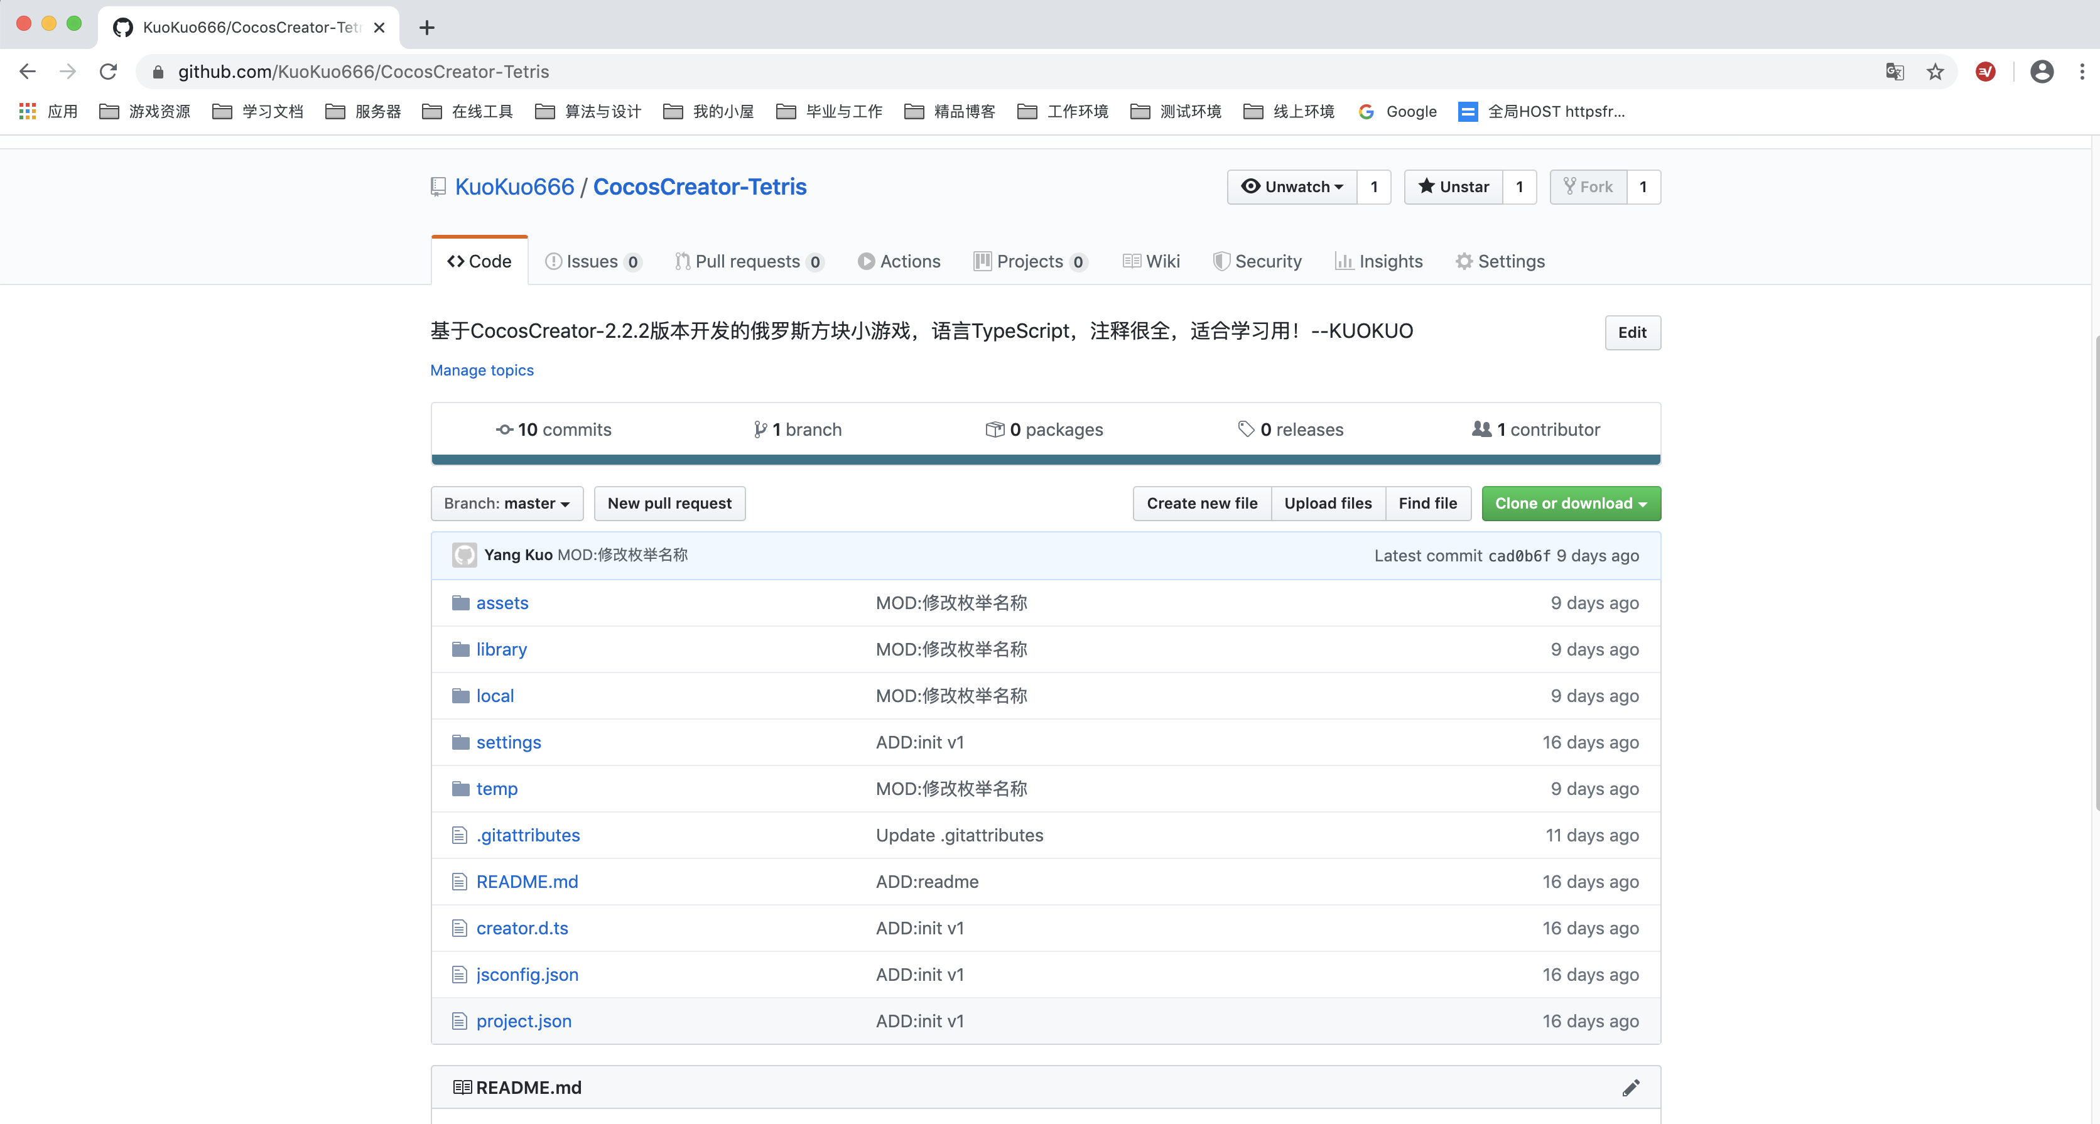The height and width of the screenshot is (1124, 2100).
Task: Edit the repository description
Action: pos(1632,332)
